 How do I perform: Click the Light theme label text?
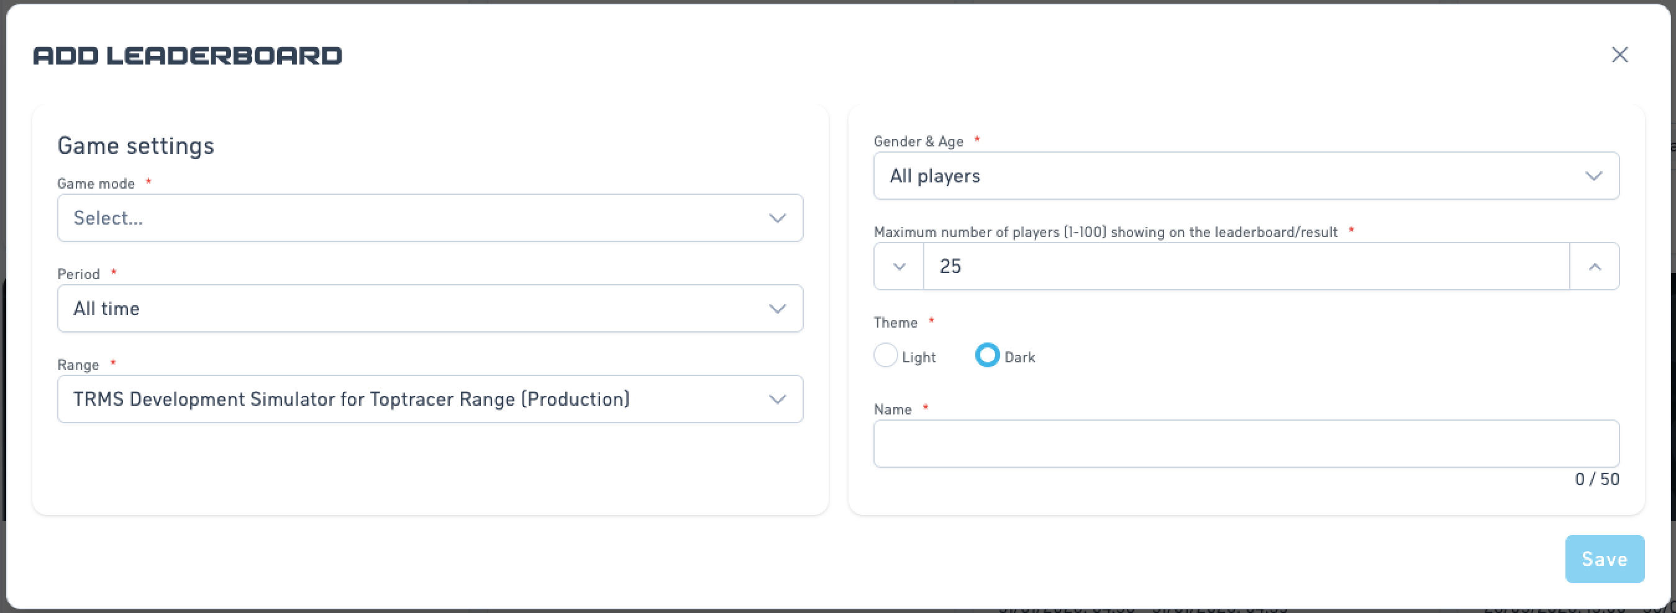(x=919, y=357)
